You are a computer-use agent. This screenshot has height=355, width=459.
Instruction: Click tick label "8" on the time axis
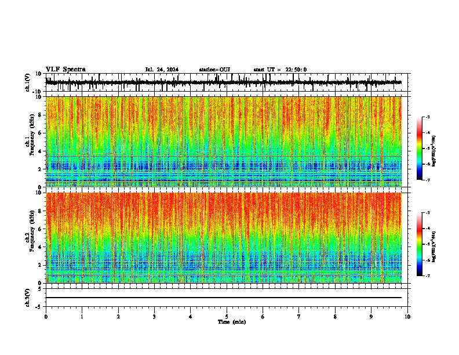coord(335,317)
